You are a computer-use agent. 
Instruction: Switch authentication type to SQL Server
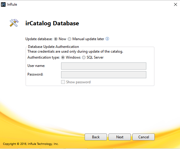(x=84, y=57)
